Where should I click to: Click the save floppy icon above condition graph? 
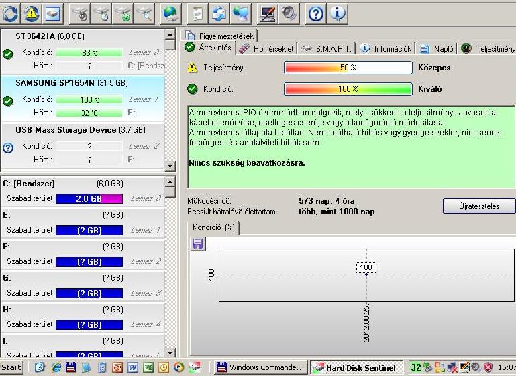click(x=198, y=244)
